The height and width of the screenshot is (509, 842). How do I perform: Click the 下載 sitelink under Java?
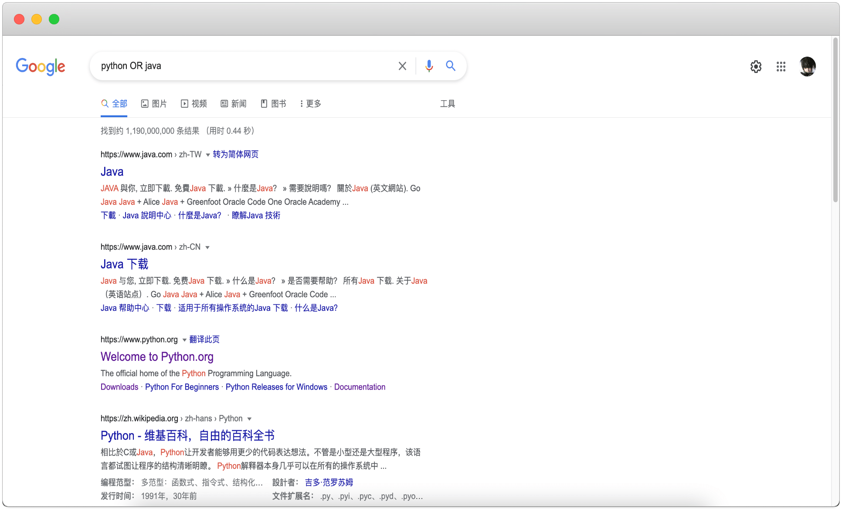pos(108,215)
